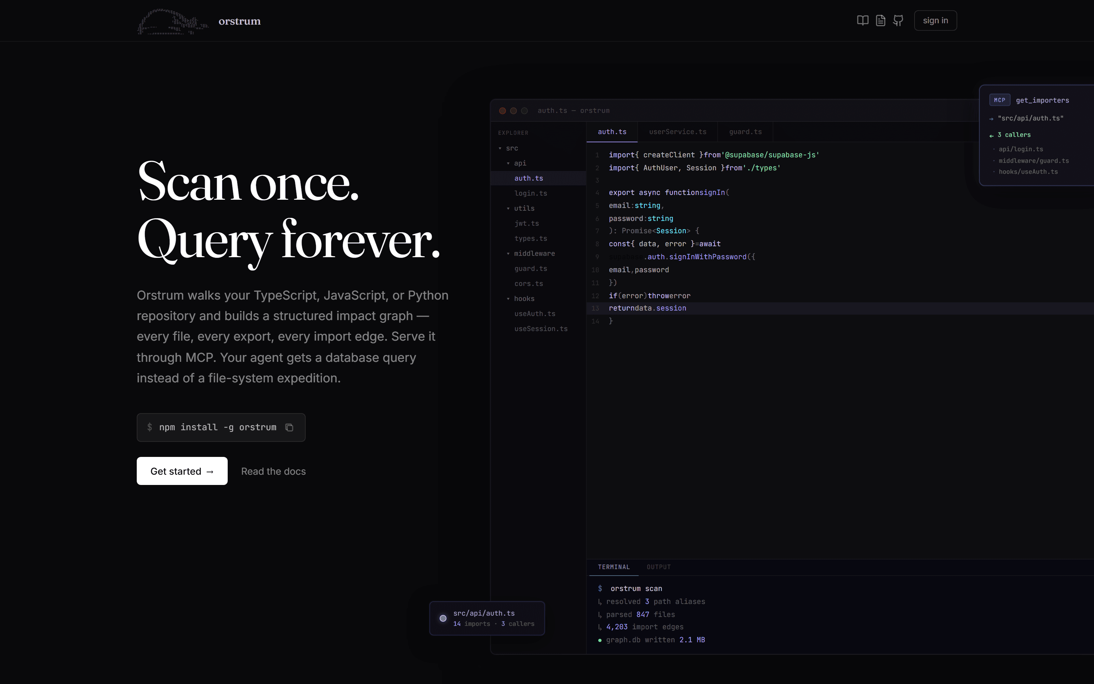
Task: Select the TERMINAL panel tab
Action: tap(614, 567)
